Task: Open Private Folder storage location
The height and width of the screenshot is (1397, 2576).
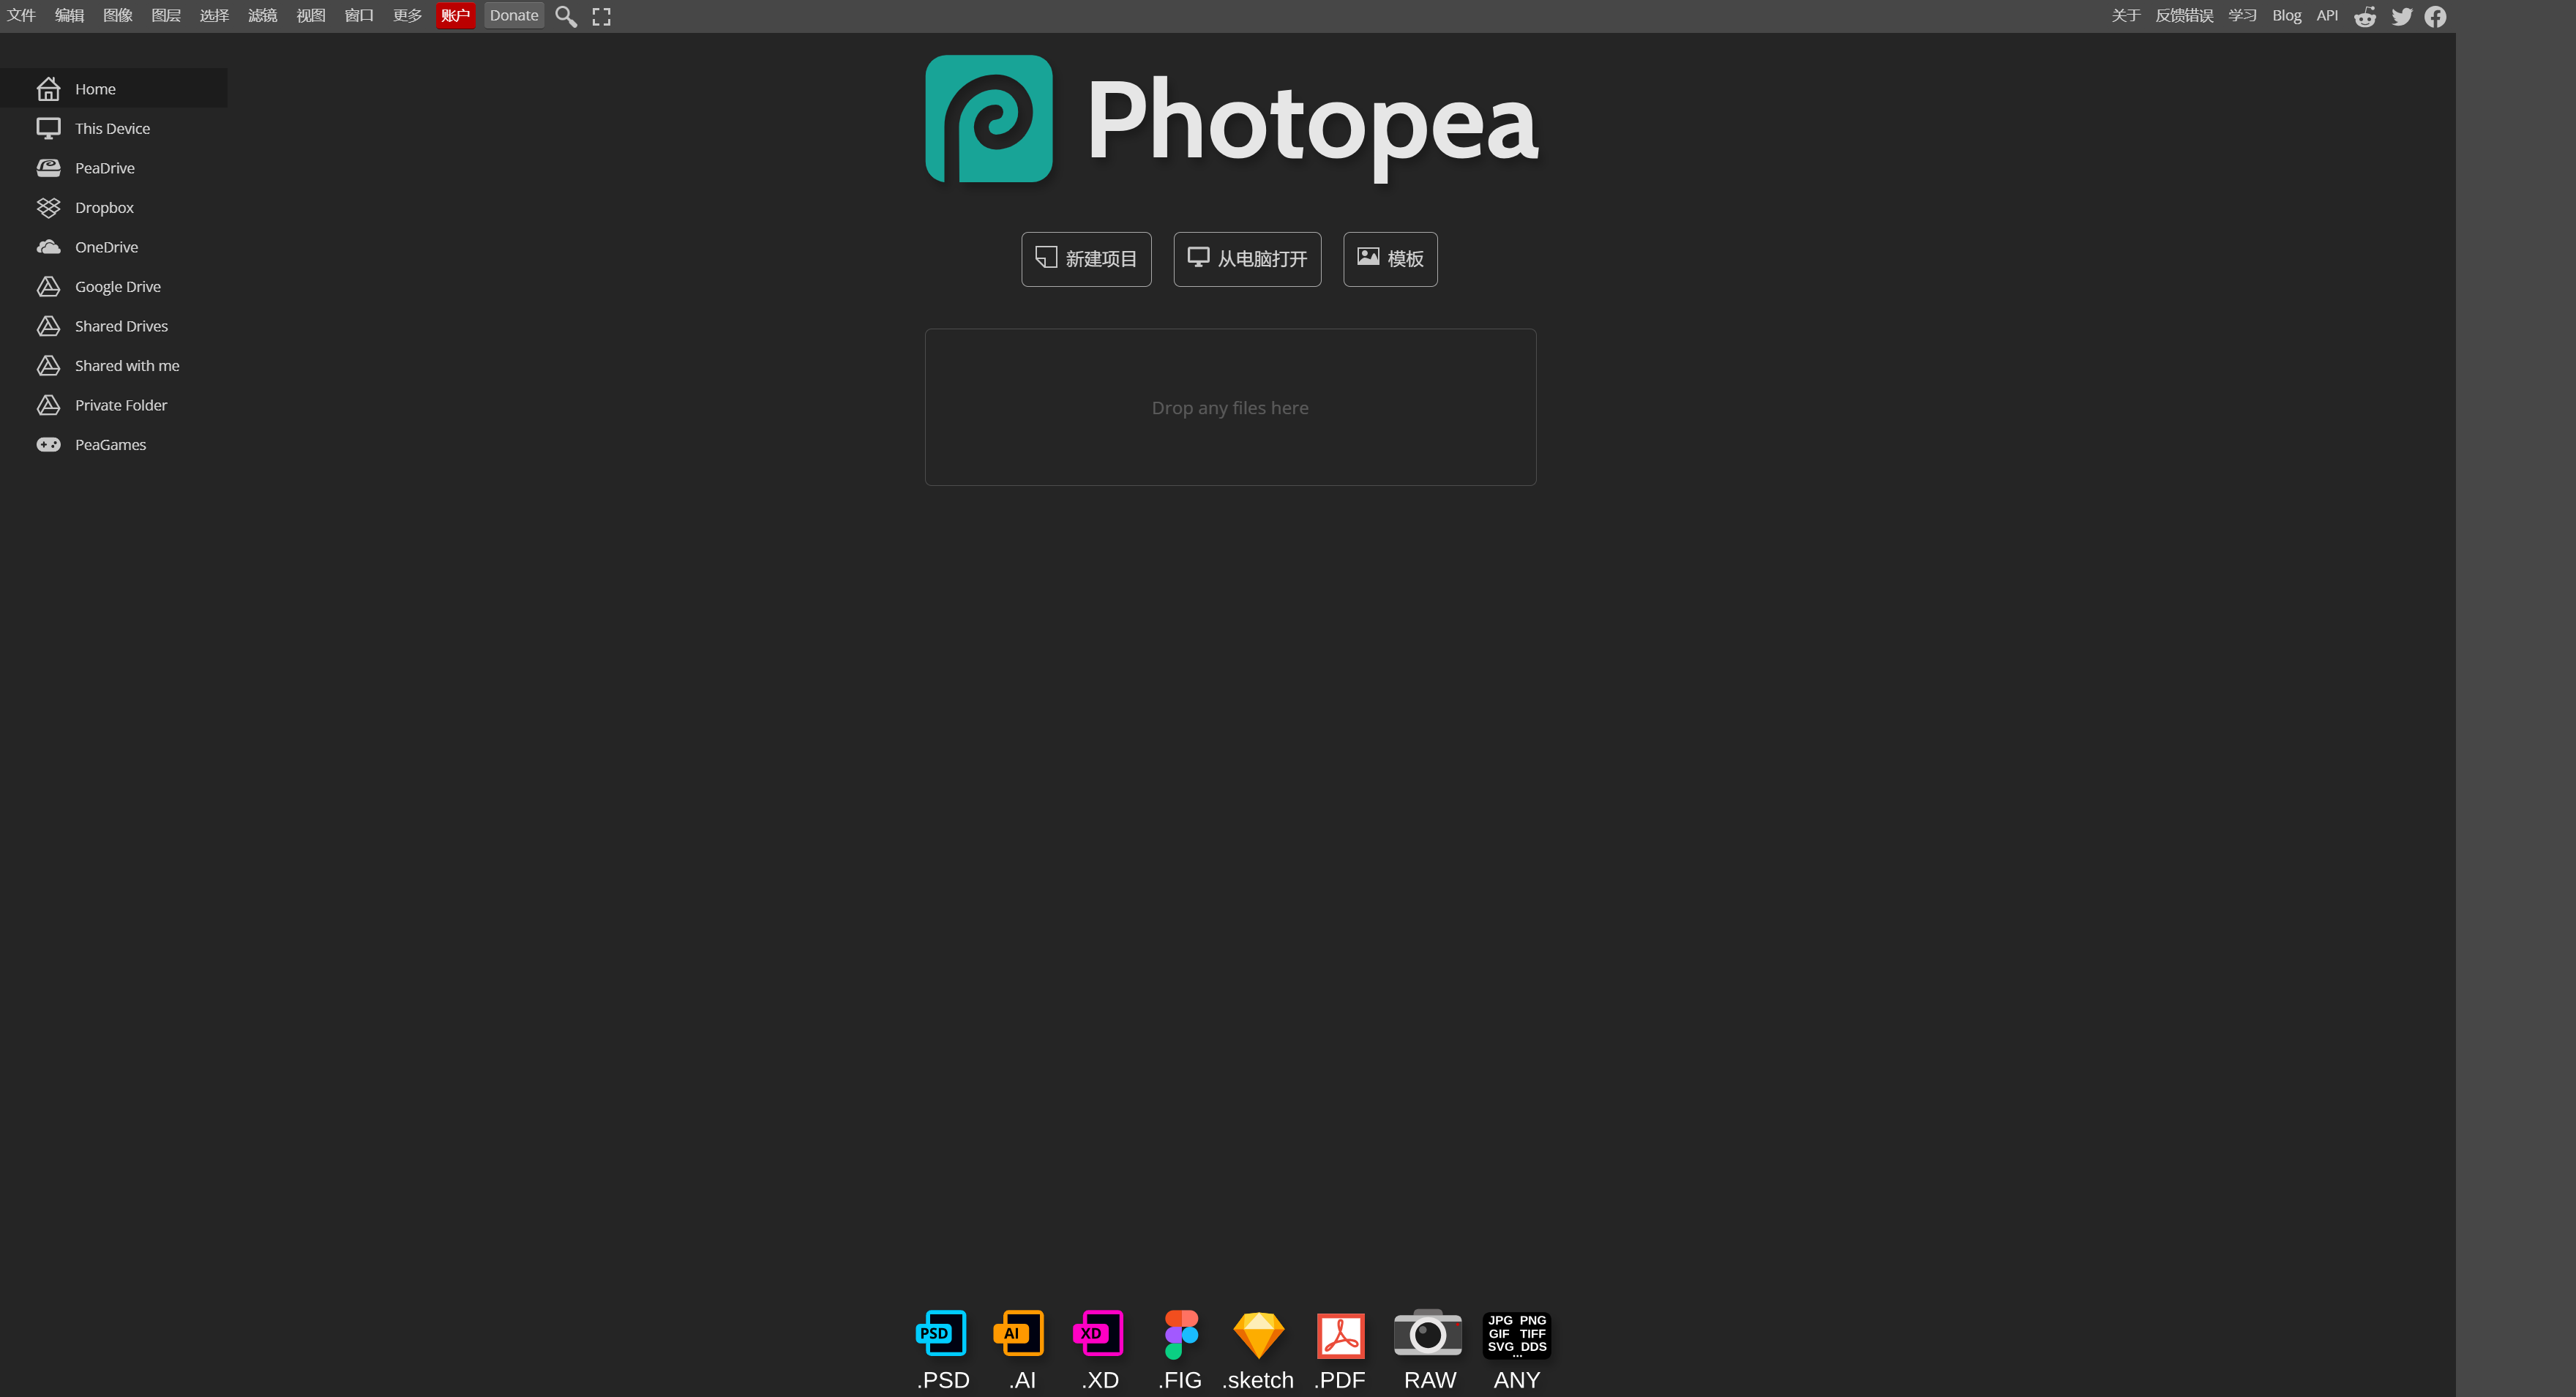Action: [x=120, y=404]
